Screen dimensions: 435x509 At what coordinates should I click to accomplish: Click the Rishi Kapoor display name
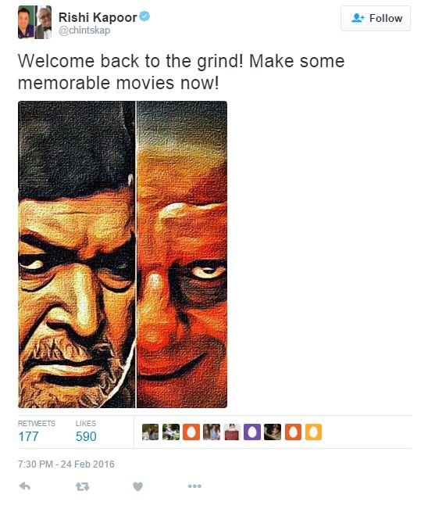coord(98,17)
